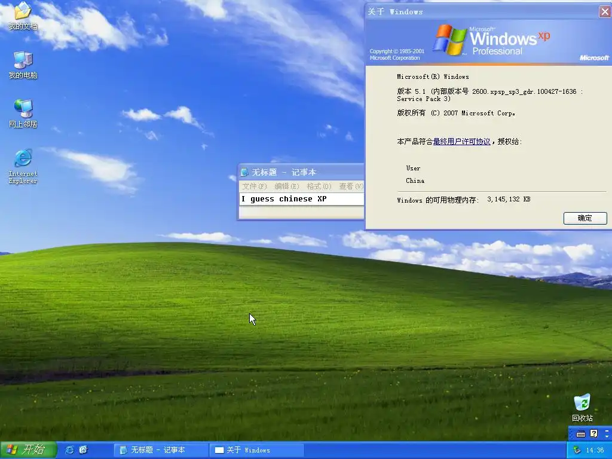Click the keyboard icon on language bar
Screen dimensions: 612x459
point(581,434)
